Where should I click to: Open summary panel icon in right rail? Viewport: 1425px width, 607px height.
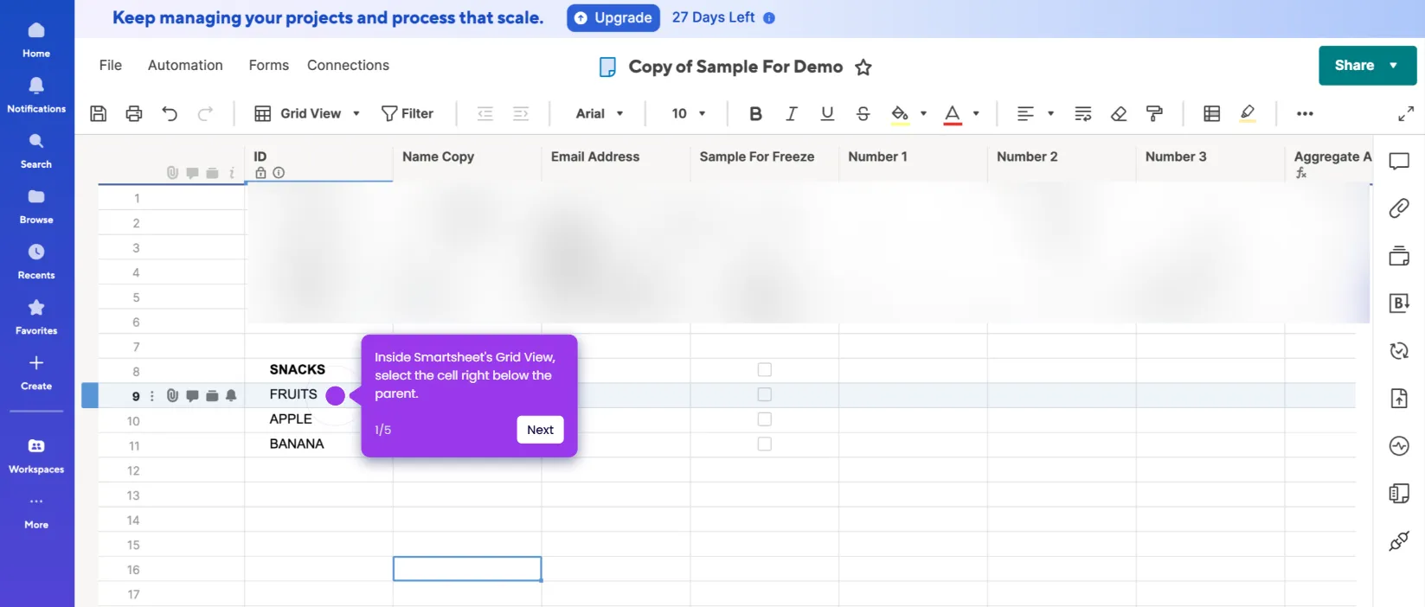pos(1399,493)
